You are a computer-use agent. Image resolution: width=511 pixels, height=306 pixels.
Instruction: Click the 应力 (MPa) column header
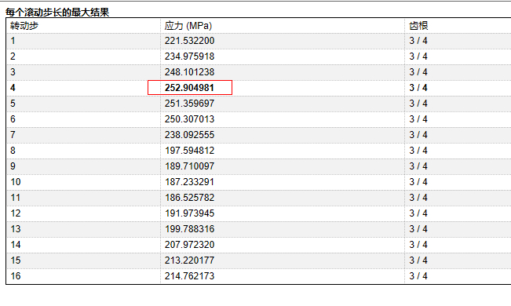[188, 25]
